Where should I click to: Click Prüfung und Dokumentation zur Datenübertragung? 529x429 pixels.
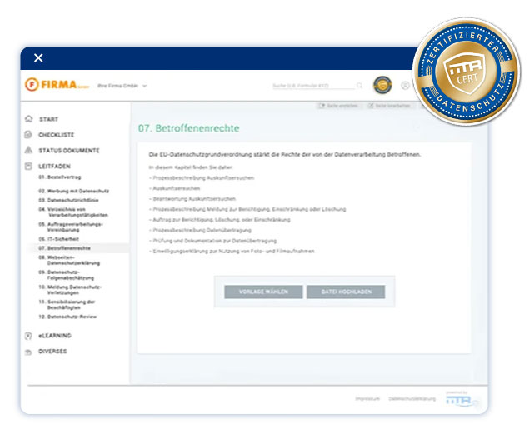[x=212, y=241]
